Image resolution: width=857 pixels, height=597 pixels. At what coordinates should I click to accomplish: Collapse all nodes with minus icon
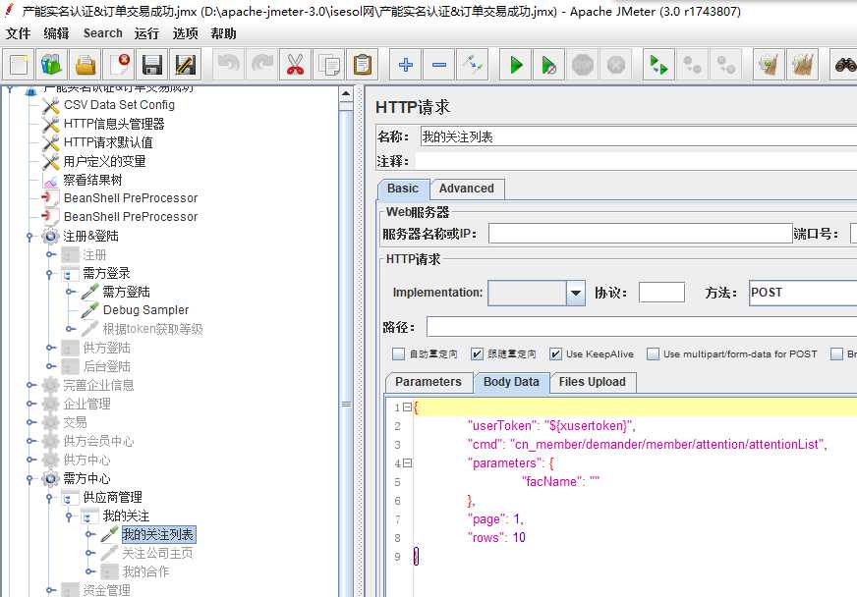pyautogui.click(x=439, y=65)
